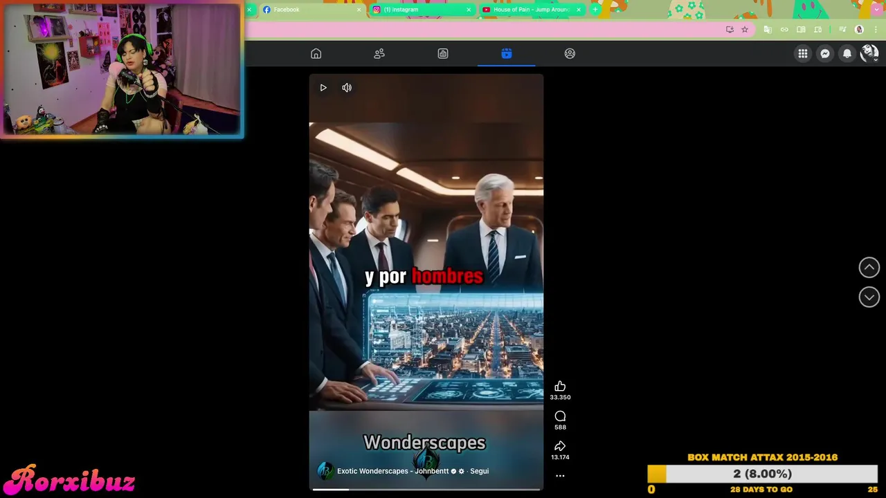Seek on the reel progress bar
Image resolution: width=886 pixels, height=498 pixels.
click(426, 489)
